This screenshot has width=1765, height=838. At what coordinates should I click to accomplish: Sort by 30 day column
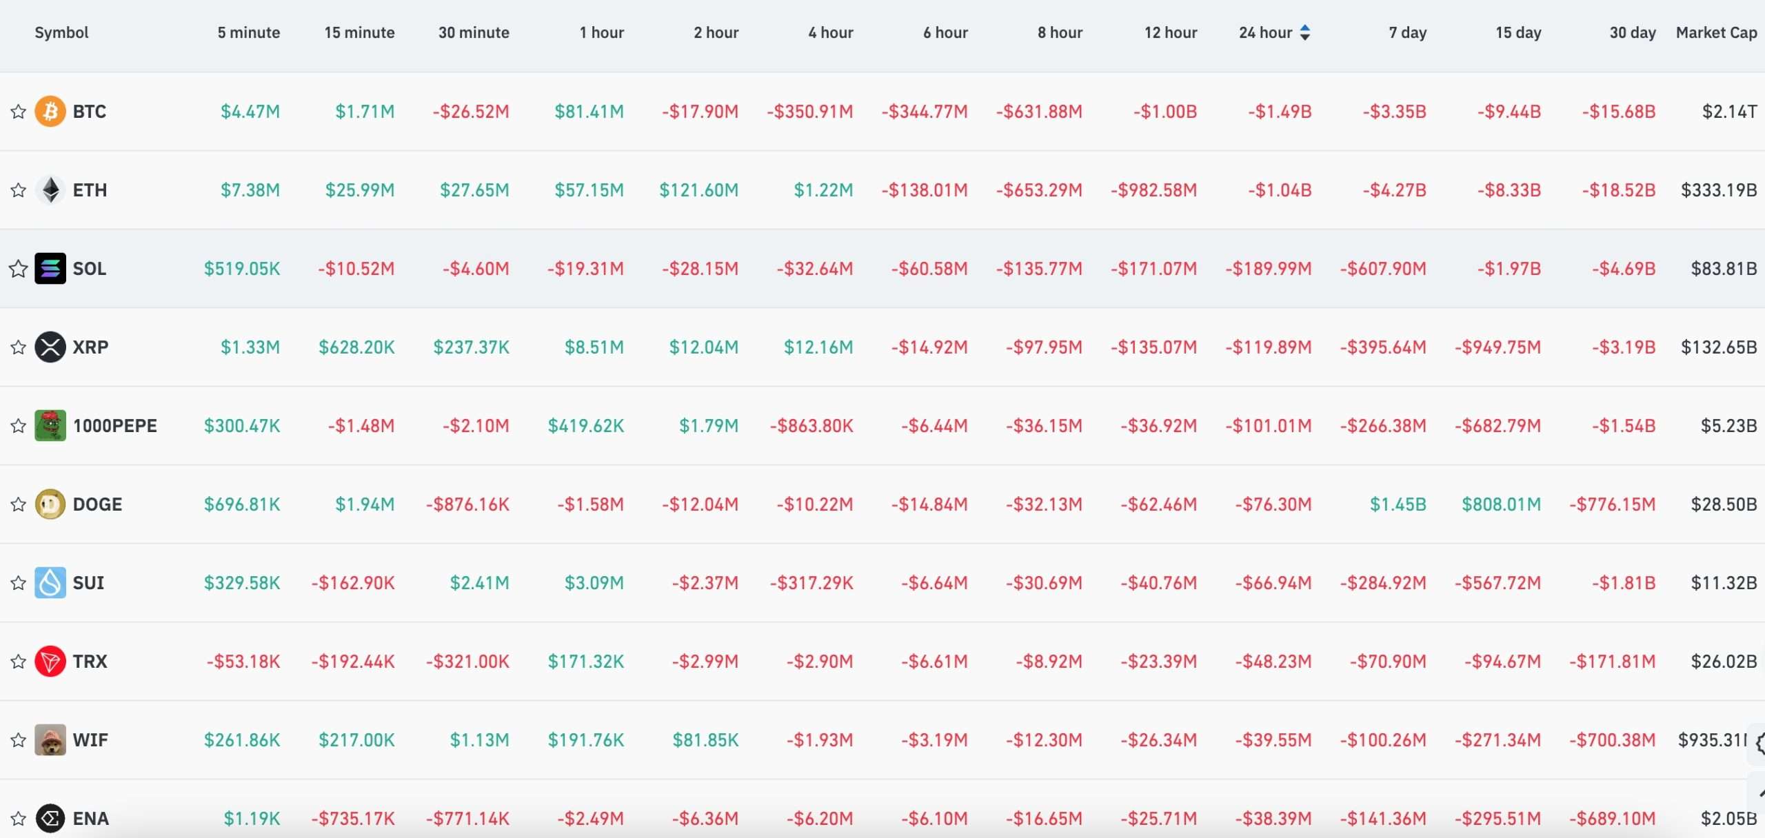coord(1633,32)
